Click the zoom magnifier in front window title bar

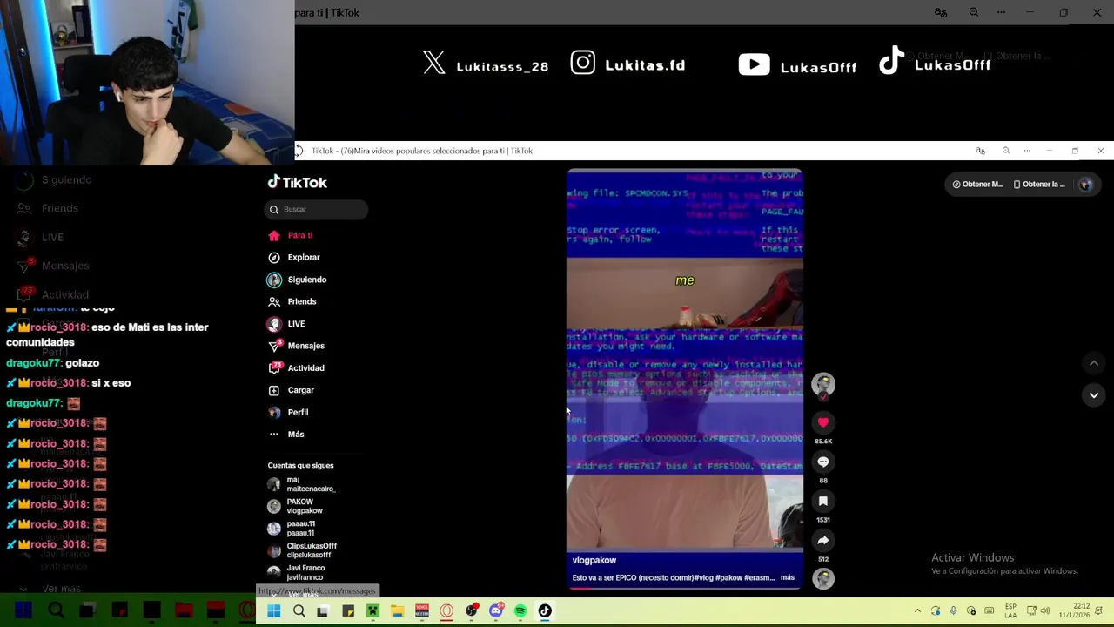1005,151
